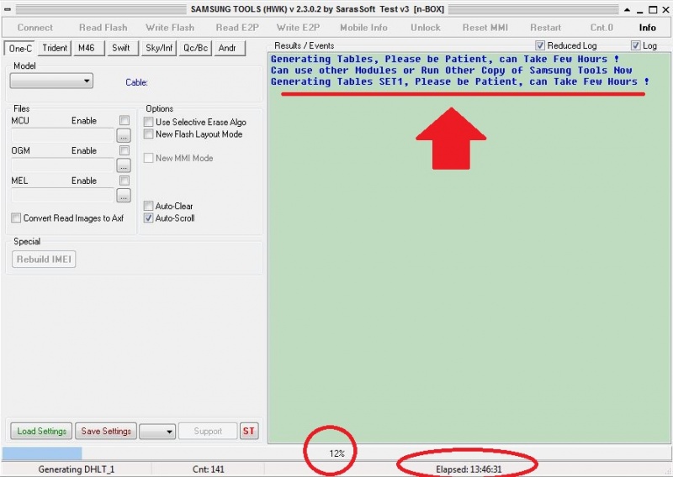
Task: Click the 'Generating Tables SET1' log line
Action: click(x=459, y=81)
